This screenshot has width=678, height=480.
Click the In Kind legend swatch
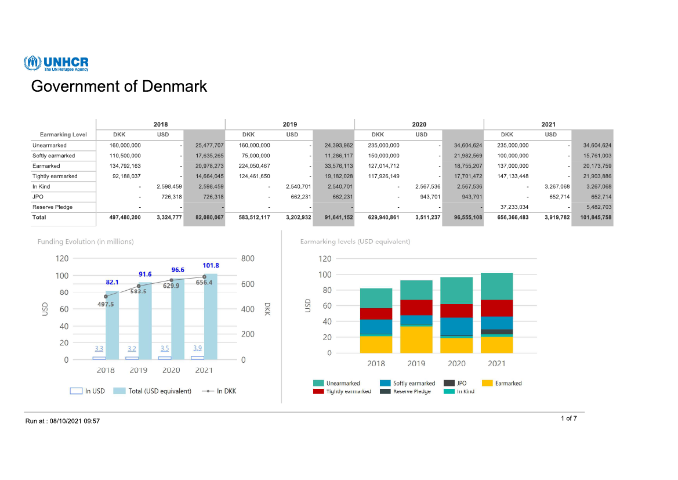coord(449,391)
